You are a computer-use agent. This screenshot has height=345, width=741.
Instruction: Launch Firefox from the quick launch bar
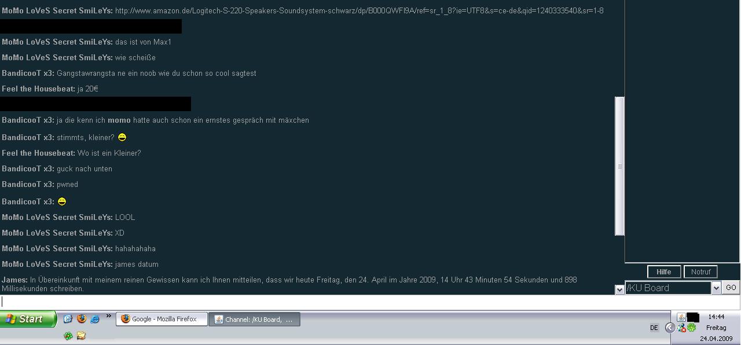[x=82, y=319]
